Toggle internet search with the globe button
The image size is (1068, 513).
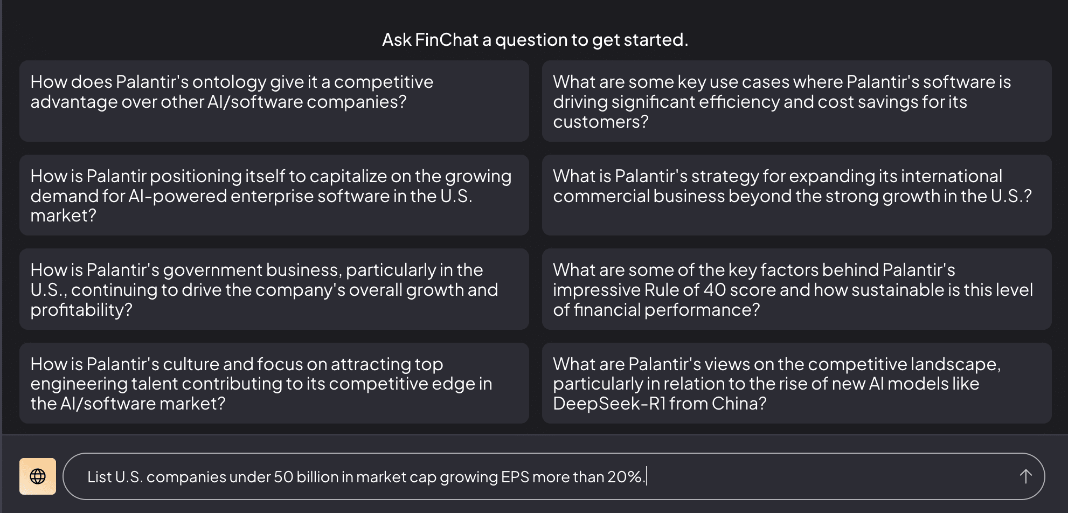[38, 476]
